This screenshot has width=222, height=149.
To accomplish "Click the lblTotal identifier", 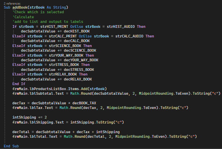I will [x=38, y=136].
